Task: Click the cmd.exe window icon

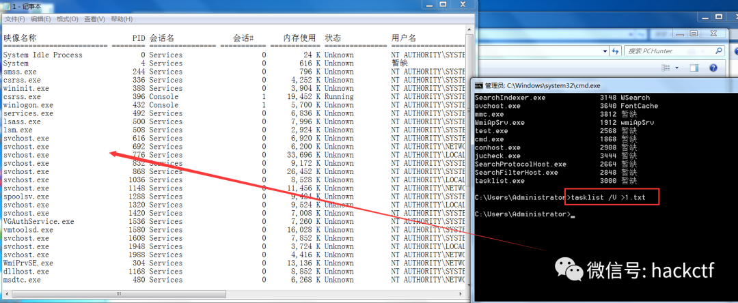Action: (480, 85)
